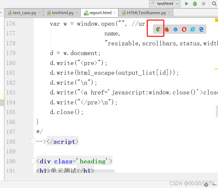Close the report.html tab
This screenshot has width=218, height=188.
[115, 13]
